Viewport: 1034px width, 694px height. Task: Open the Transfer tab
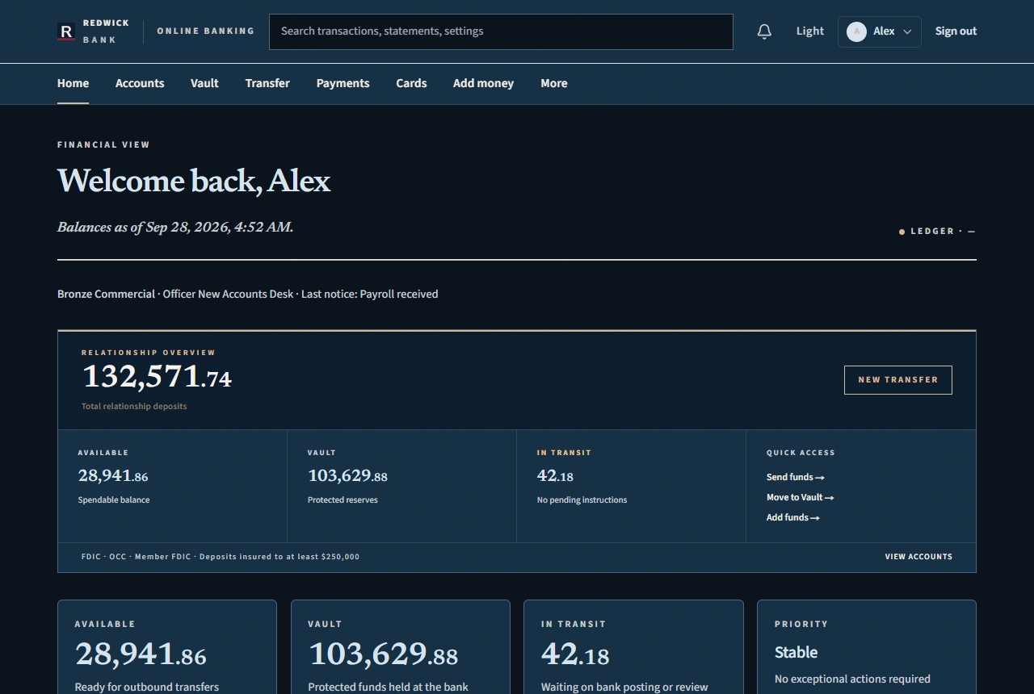(x=267, y=83)
